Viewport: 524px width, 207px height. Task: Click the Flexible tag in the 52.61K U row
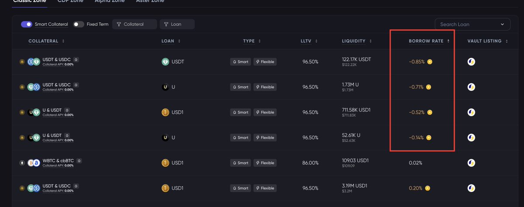[265, 138]
